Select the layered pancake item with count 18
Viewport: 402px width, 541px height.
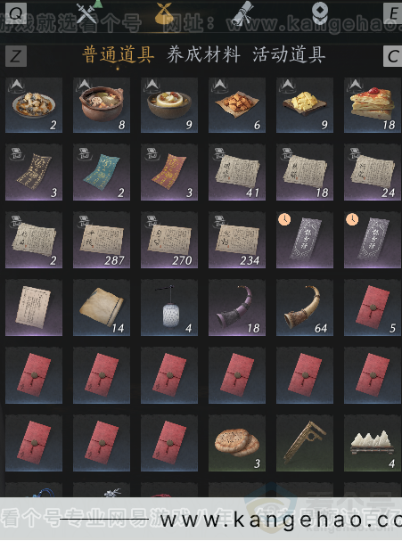(373, 105)
